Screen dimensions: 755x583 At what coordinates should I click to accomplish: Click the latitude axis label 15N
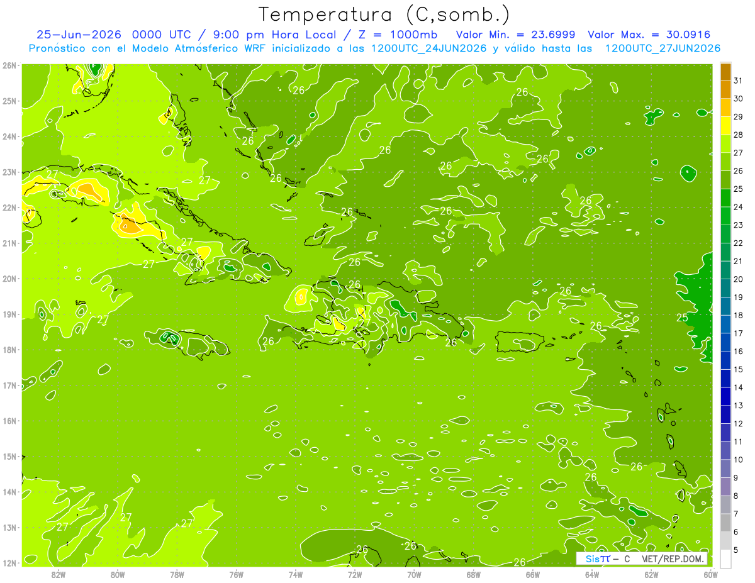(9, 457)
